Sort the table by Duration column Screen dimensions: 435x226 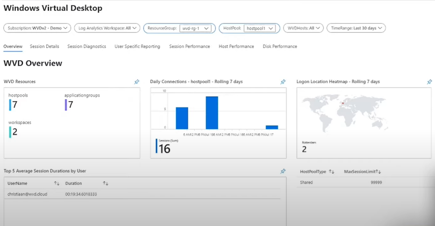tap(105, 184)
